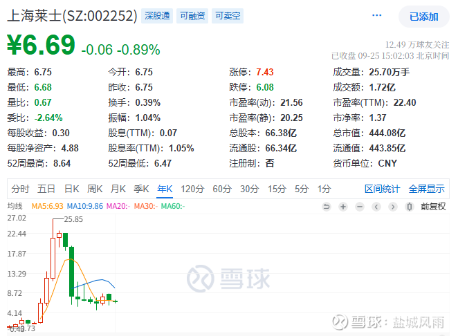Image resolution: width=458 pixels, height=336 pixels.
Task: Click the 12.49 万球友关注 followers text
Action: tap(417, 45)
